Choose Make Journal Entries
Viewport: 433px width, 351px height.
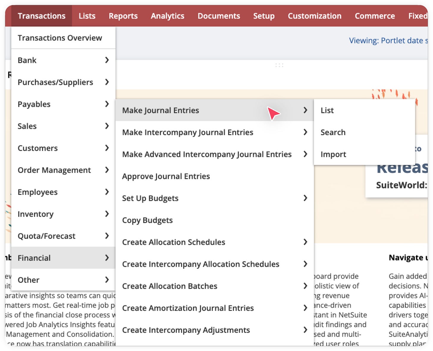click(x=214, y=110)
